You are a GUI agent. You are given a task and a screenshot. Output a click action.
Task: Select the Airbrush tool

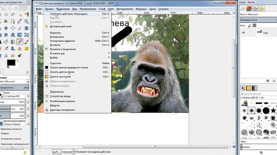[x=6, y=49]
